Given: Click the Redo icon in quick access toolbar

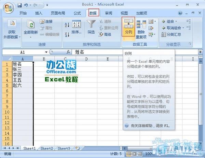Looking at the screenshot, I should pyautogui.click(x=35, y=5).
